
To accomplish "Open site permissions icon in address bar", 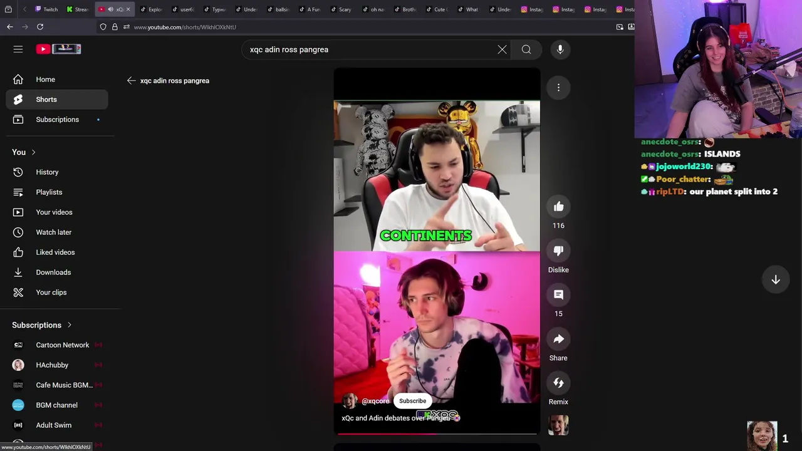I will [126, 27].
